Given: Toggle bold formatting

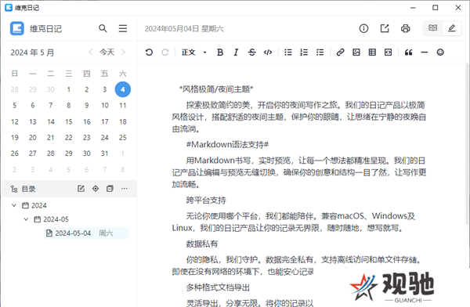Looking at the screenshot, I should pos(220,52).
